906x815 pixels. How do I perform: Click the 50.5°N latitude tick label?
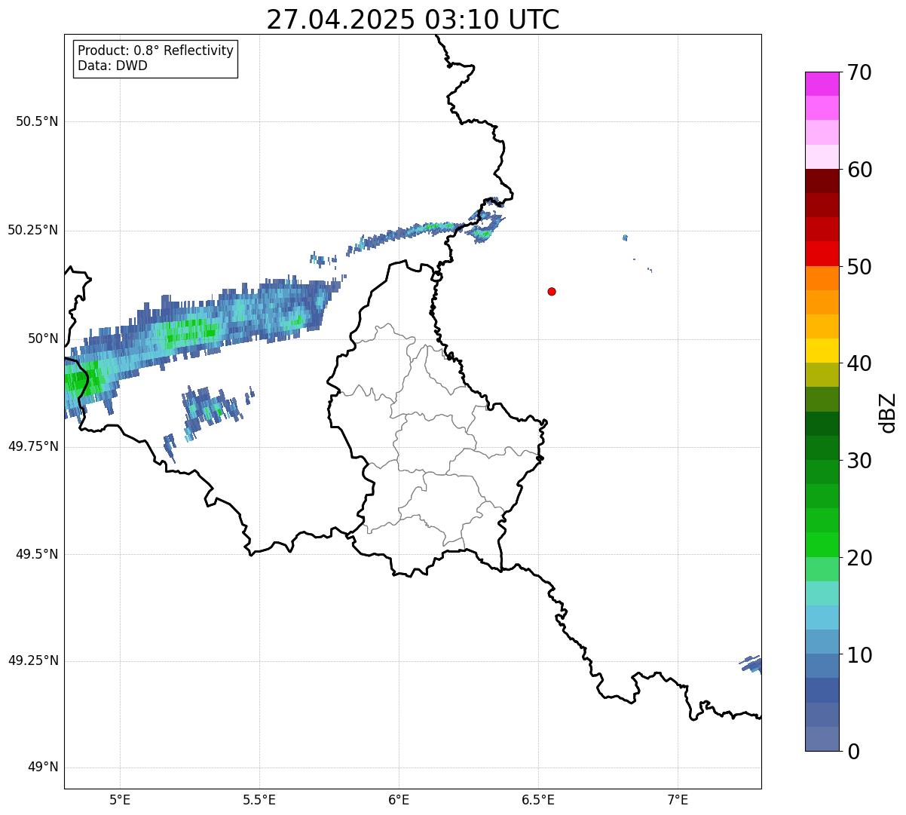pyautogui.click(x=37, y=121)
